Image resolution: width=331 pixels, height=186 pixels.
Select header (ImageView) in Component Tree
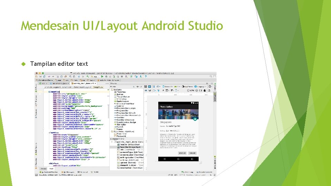(x=128, y=144)
